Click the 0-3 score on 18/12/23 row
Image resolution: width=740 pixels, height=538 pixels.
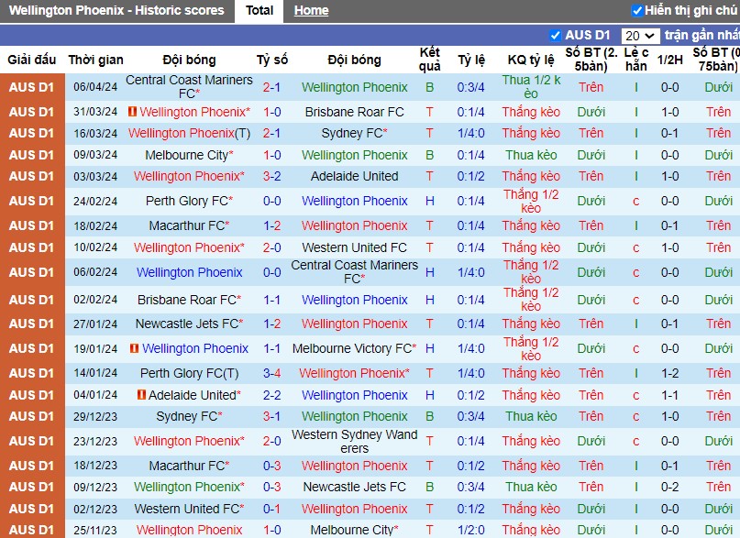click(271, 466)
